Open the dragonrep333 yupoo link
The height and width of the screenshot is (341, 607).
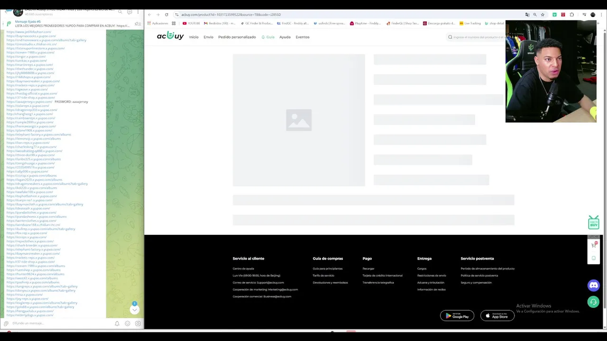click(x=32, y=110)
